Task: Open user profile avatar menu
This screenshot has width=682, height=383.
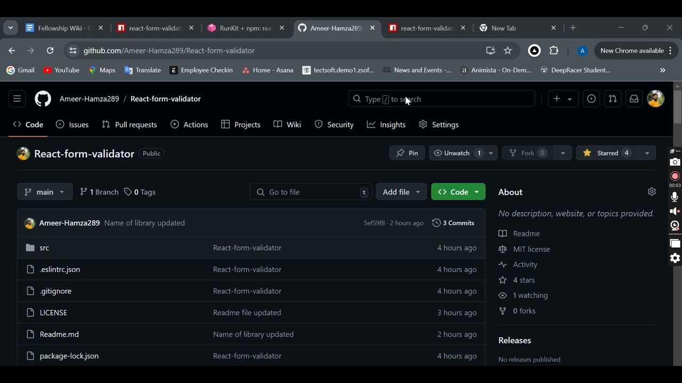Action: coord(656,99)
